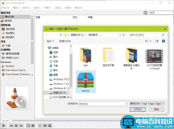
Task: Open the 视频(V) menu
Action: [x=37, y=8]
